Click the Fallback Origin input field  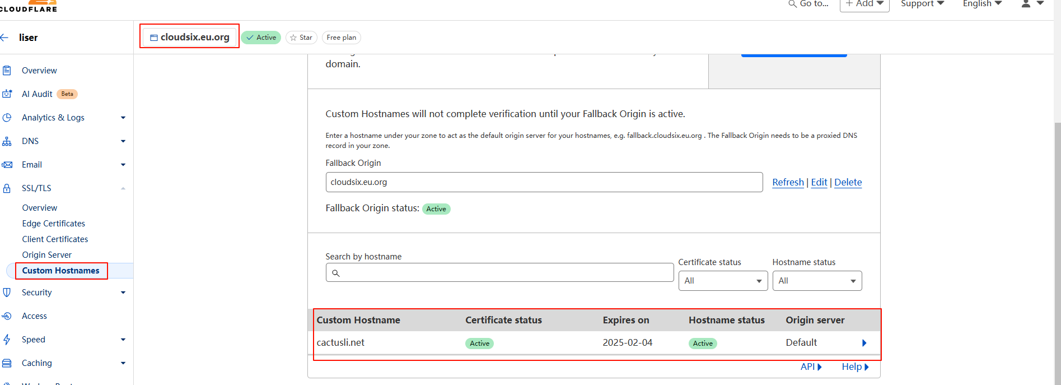click(x=544, y=182)
